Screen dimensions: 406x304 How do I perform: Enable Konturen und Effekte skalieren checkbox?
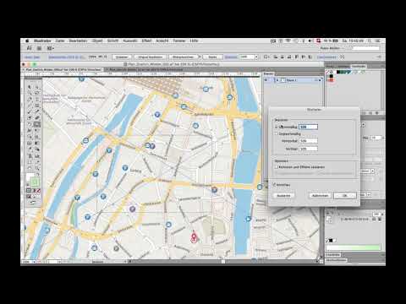click(277, 167)
